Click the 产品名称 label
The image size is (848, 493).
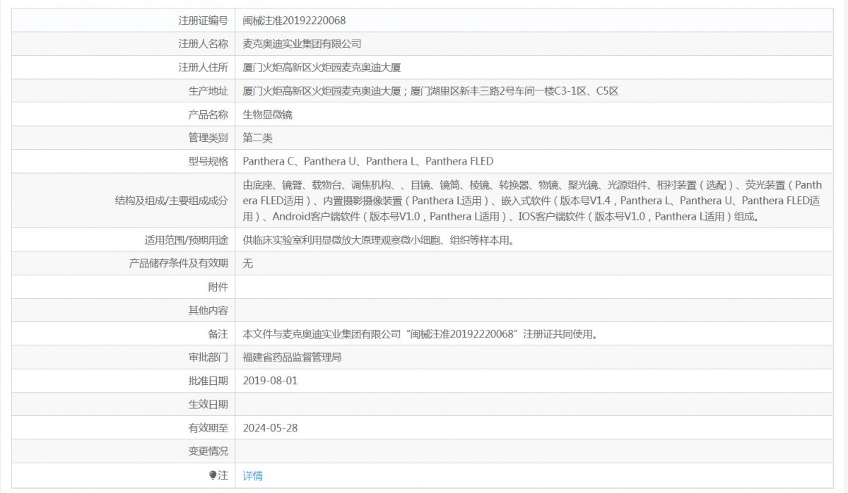208,114
